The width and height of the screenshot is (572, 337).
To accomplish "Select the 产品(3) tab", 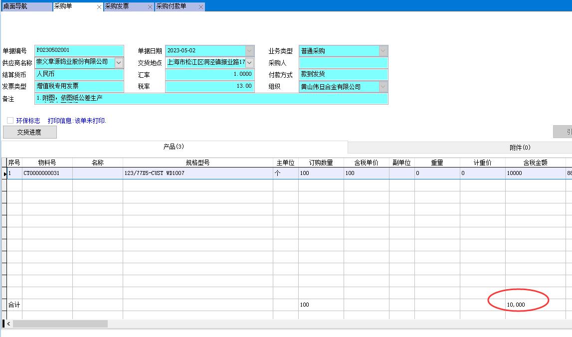I will click(x=174, y=147).
